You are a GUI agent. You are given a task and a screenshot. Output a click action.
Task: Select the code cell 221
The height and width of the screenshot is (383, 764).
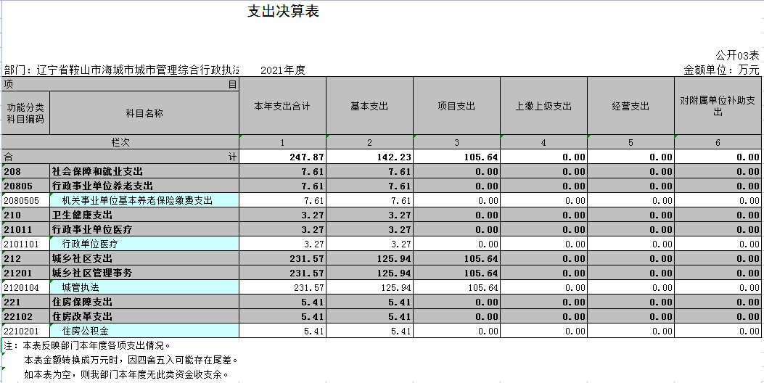(26, 302)
